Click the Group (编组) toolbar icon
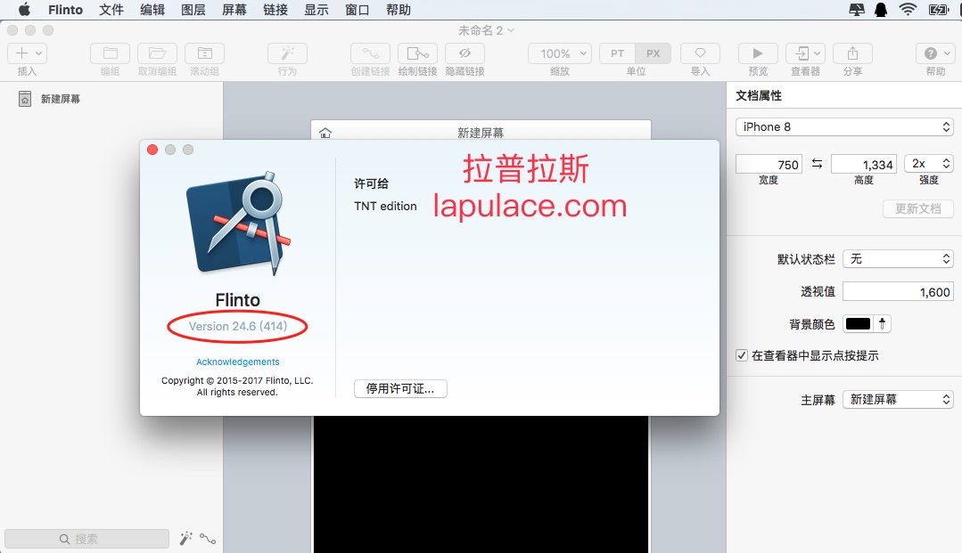This screenshot has height=553, width=962. coord(110,53)
